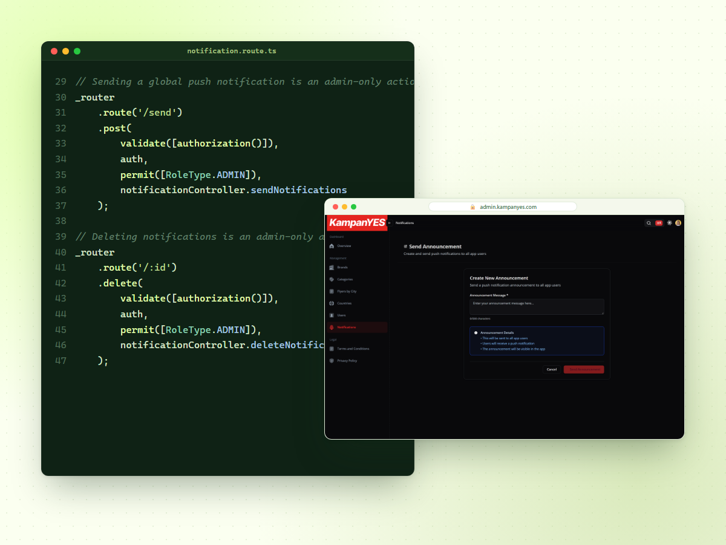Open settings via the gear icon
This screenshot has width=726, height=545.
(x=669, y=223)
